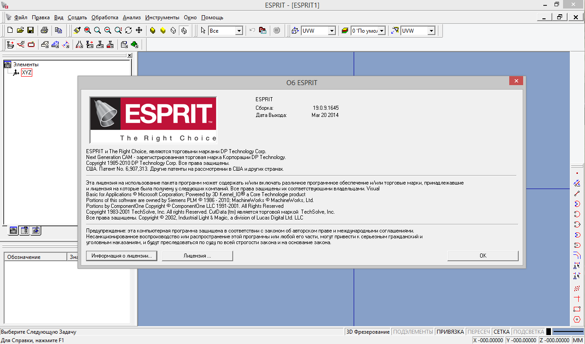The width and height of the screenshot is (585, 344).
Task: Click the Copy icon in toolbar
Action: [x=58, y=30]
